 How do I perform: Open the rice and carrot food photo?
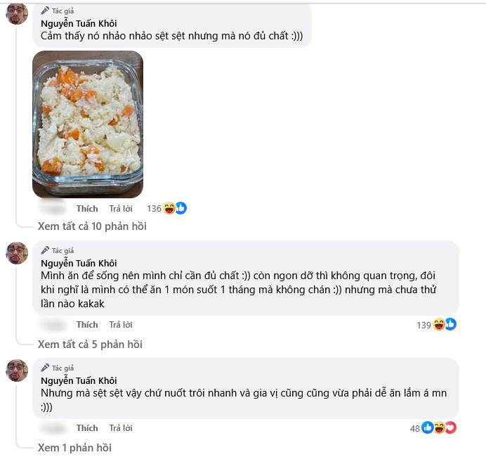coord(88,124)
